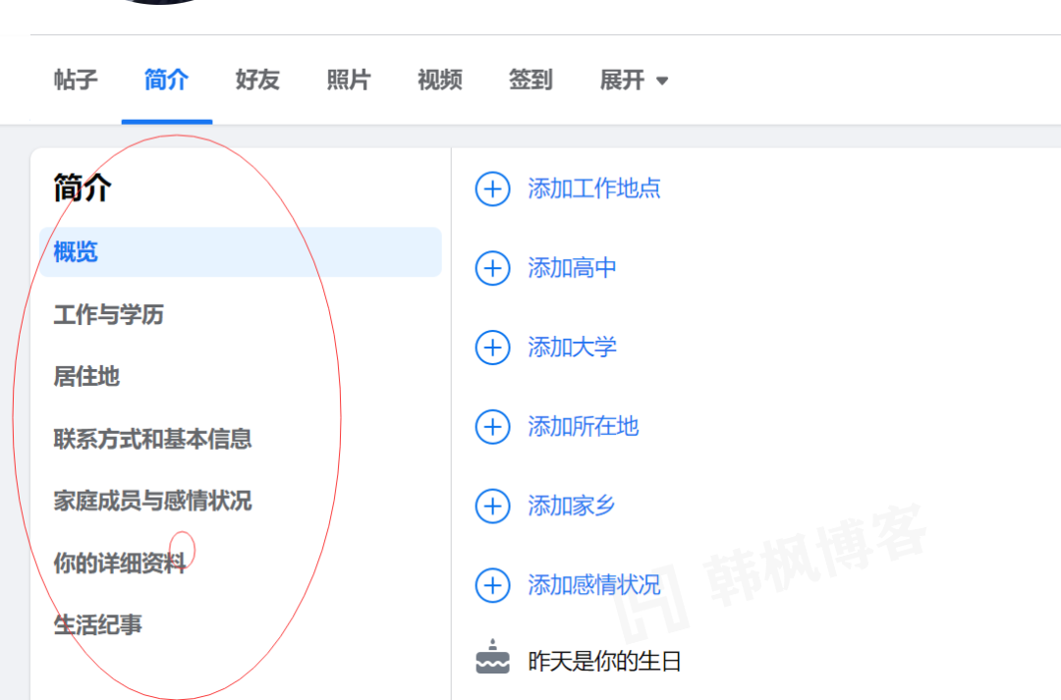Open 联系方式和基本信息 section
Image resolution: width=1061 pixels, height=700 pixels.
[152, 439]
